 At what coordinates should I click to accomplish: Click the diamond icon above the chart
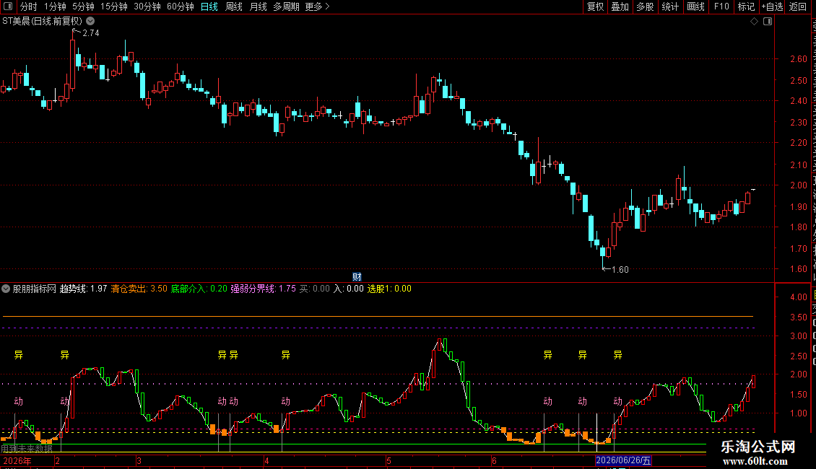(x=754, y=22)
